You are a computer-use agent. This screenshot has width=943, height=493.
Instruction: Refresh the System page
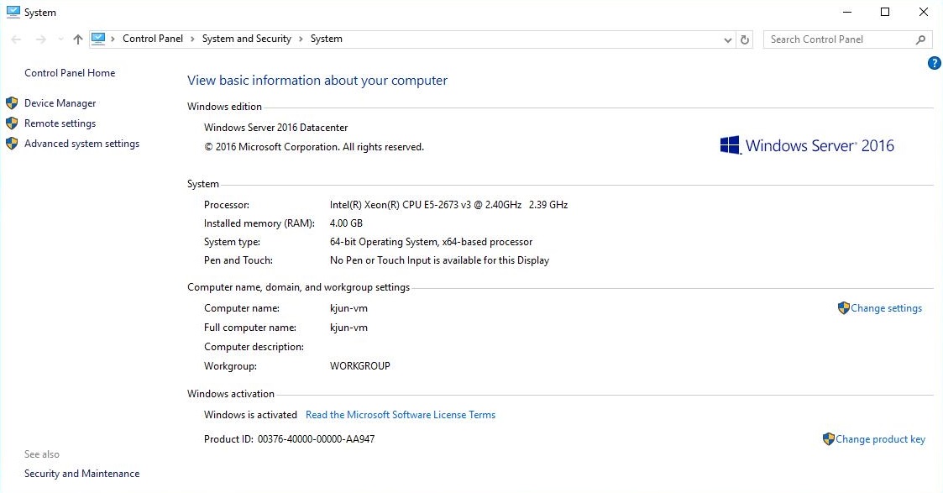coord(745,39)
